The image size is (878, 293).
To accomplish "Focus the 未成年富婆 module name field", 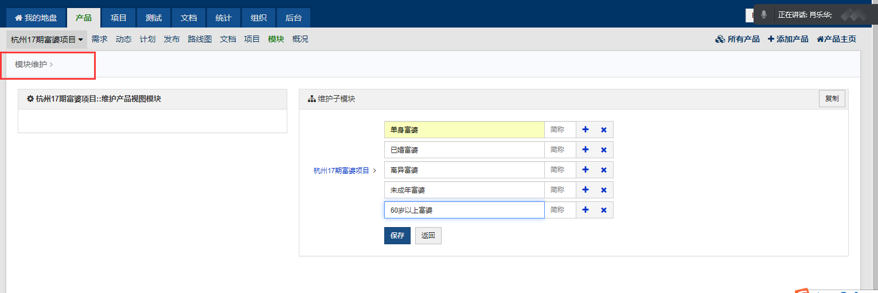I will tap(464, 190).
